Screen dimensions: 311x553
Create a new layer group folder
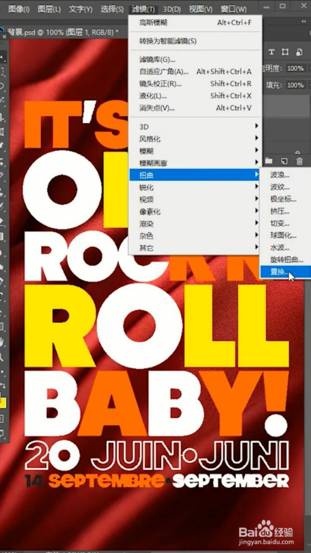coord(269,161)
